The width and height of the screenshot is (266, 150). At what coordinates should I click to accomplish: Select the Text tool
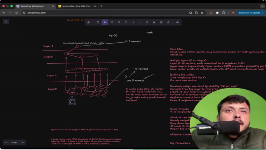click(154, 22)
